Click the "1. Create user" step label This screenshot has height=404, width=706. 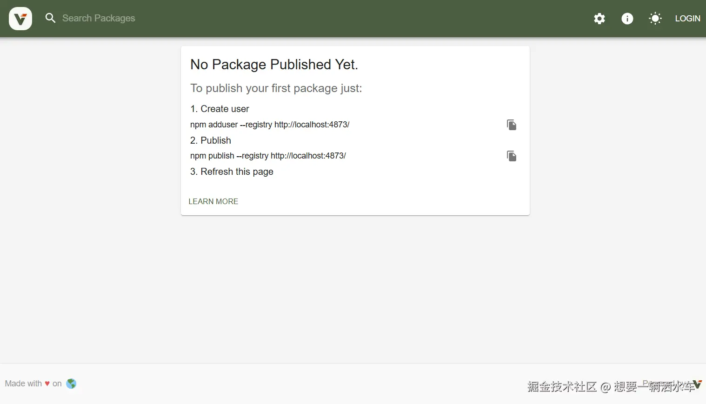[x=220, y=109]
